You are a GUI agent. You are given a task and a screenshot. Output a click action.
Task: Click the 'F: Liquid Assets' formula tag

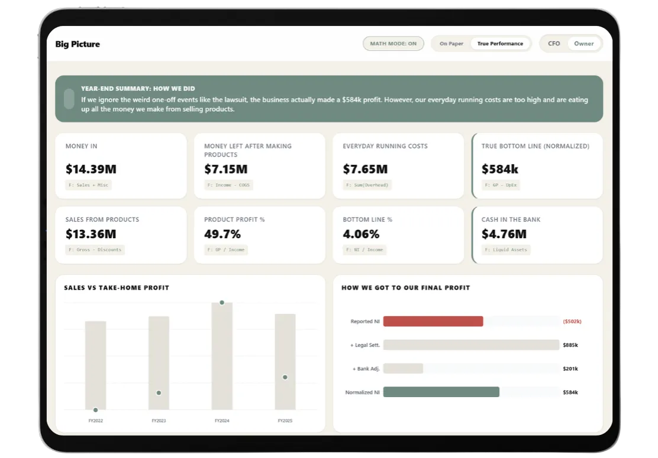point(506,250)
